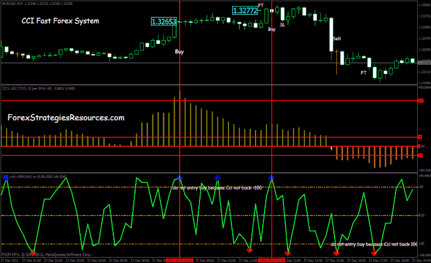431x263 pixels.
Task: Select the 'do not entry buy... not back 100' note
Action: pyautogui.click(x=374, y=244)
